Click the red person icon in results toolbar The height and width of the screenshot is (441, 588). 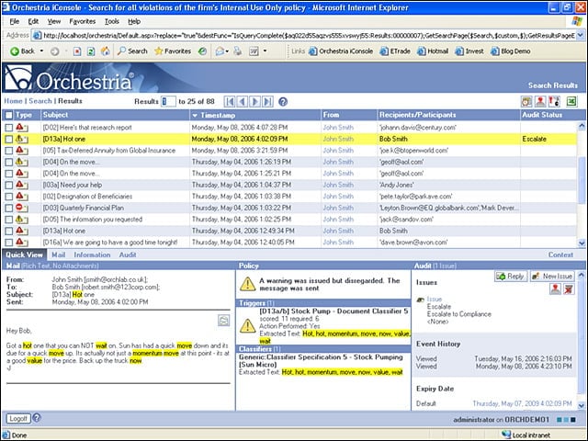pyautogui.click(x=540, y=101)
